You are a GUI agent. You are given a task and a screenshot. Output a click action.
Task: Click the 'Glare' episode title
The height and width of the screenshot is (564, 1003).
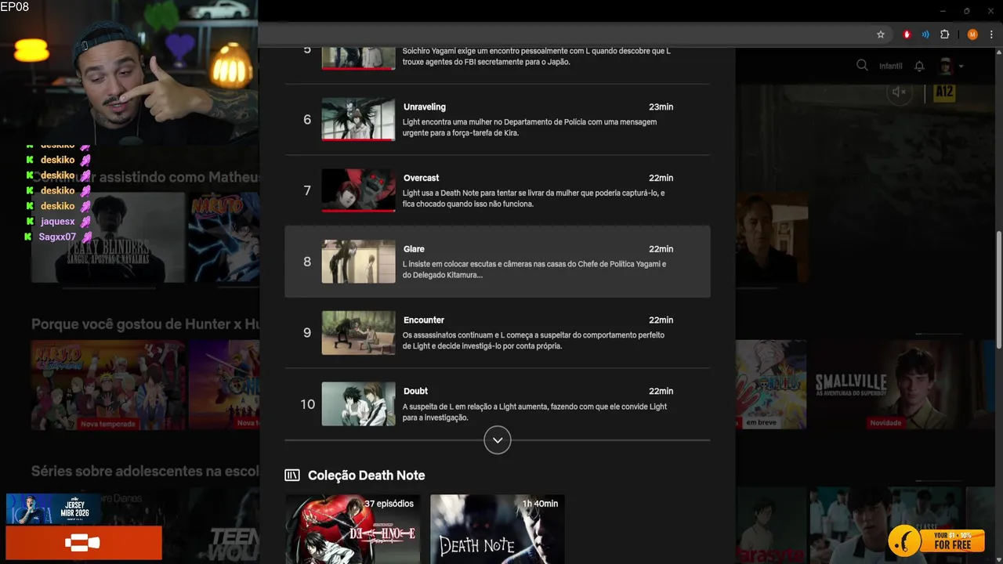coord(414,249)
